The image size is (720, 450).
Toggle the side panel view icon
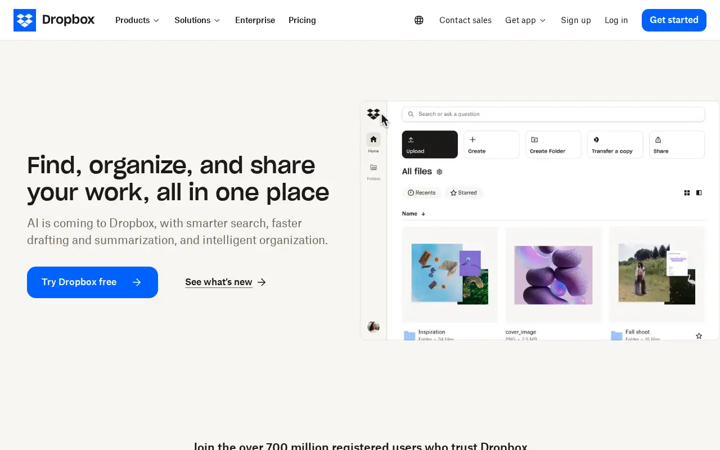tap(699, 193)
